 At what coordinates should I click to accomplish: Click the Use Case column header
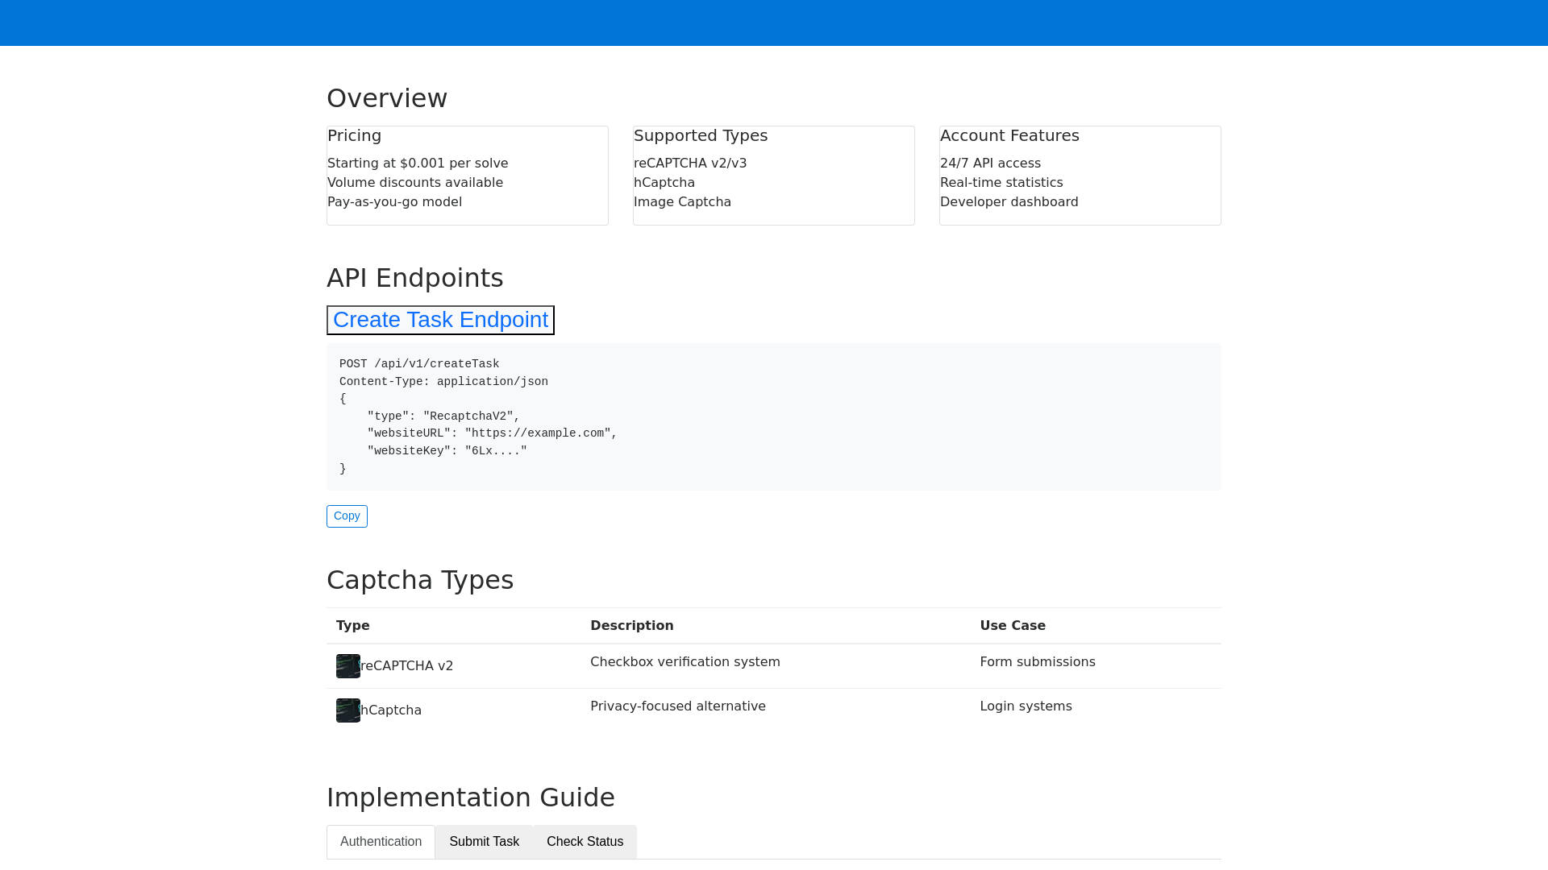1013,625
